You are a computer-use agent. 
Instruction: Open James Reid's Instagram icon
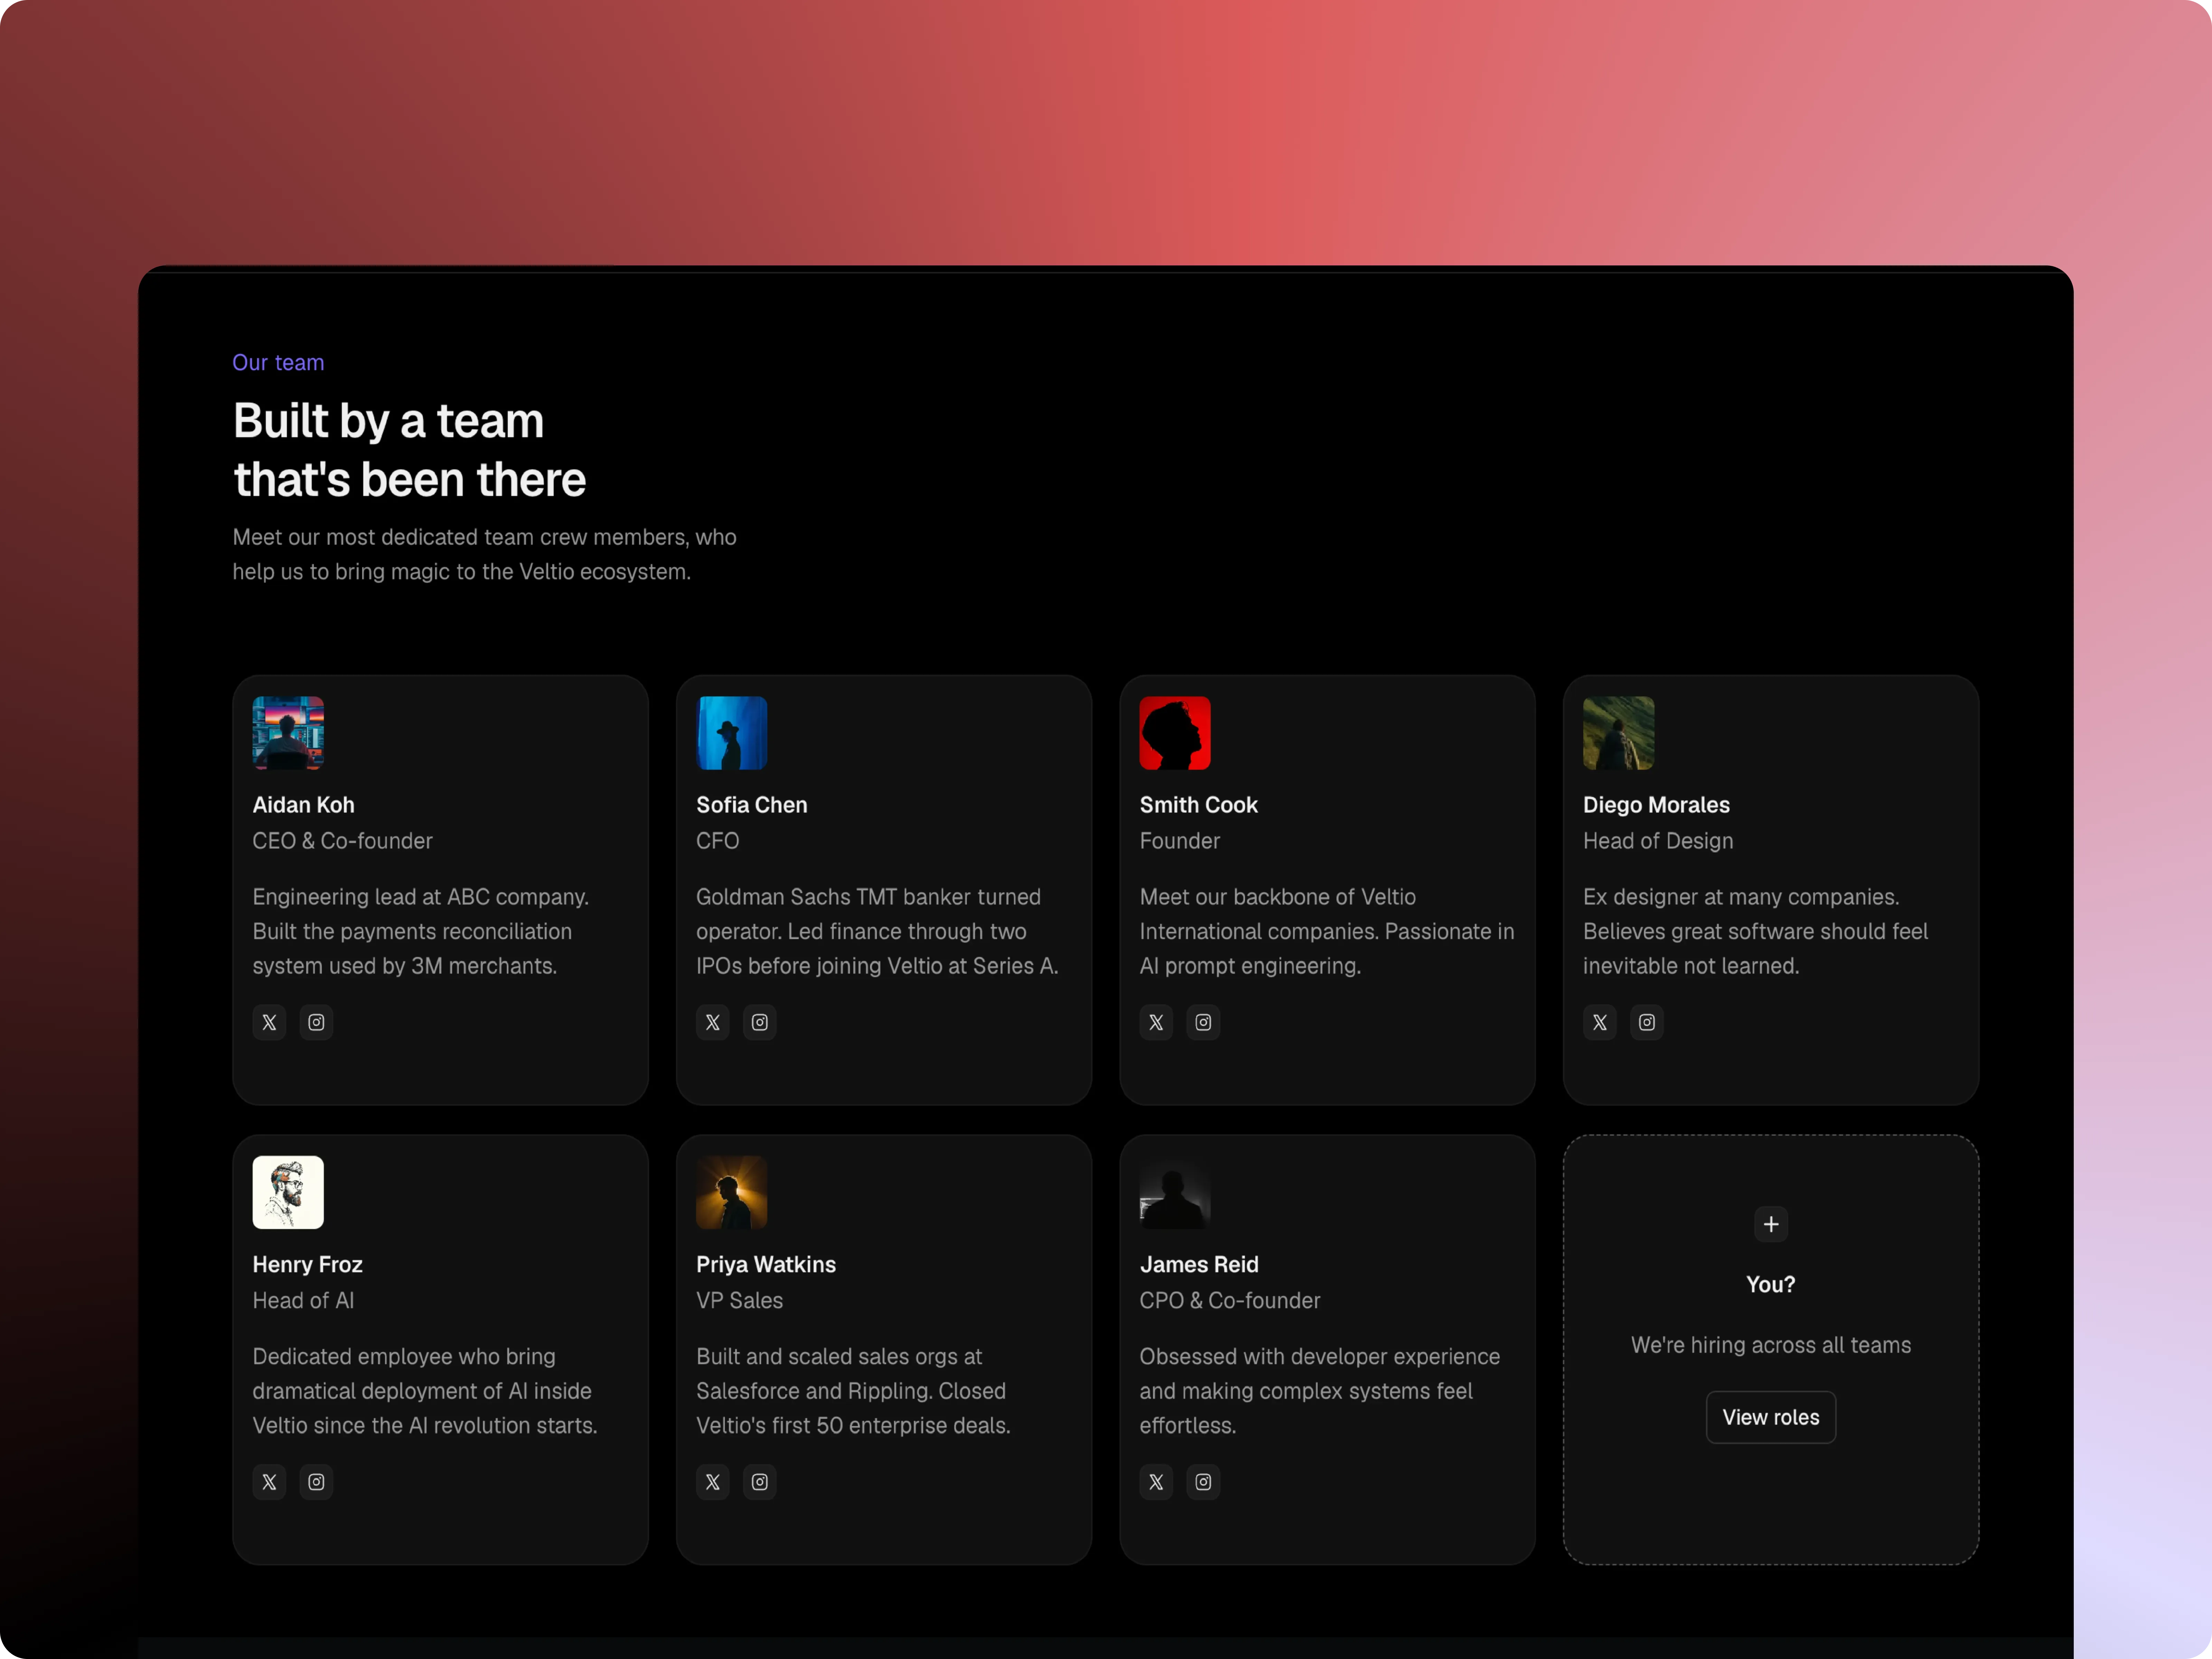click(1203, 1482)
